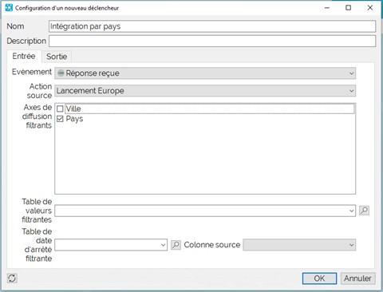Image resolution: width=383 pixels, height=292 pixels.
Task: Minimize the configuration window
Action: point(327,8)
